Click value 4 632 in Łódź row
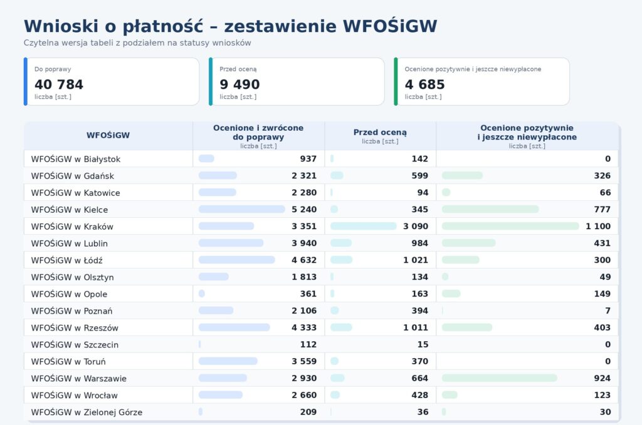This screenshot has height=425, width=642. [304, 260]
